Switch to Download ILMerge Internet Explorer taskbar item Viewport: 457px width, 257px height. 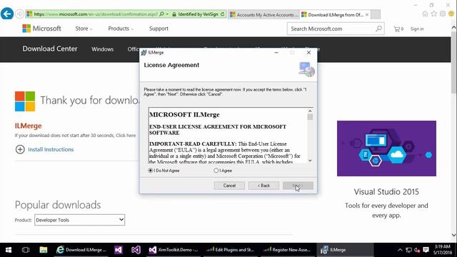click(x=82, y=250)
